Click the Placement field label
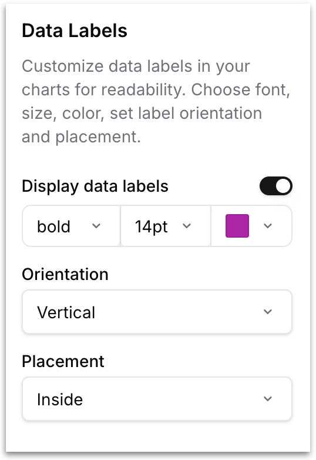The width and height of the screenshot is (316, 460). [x=63, y=361]
